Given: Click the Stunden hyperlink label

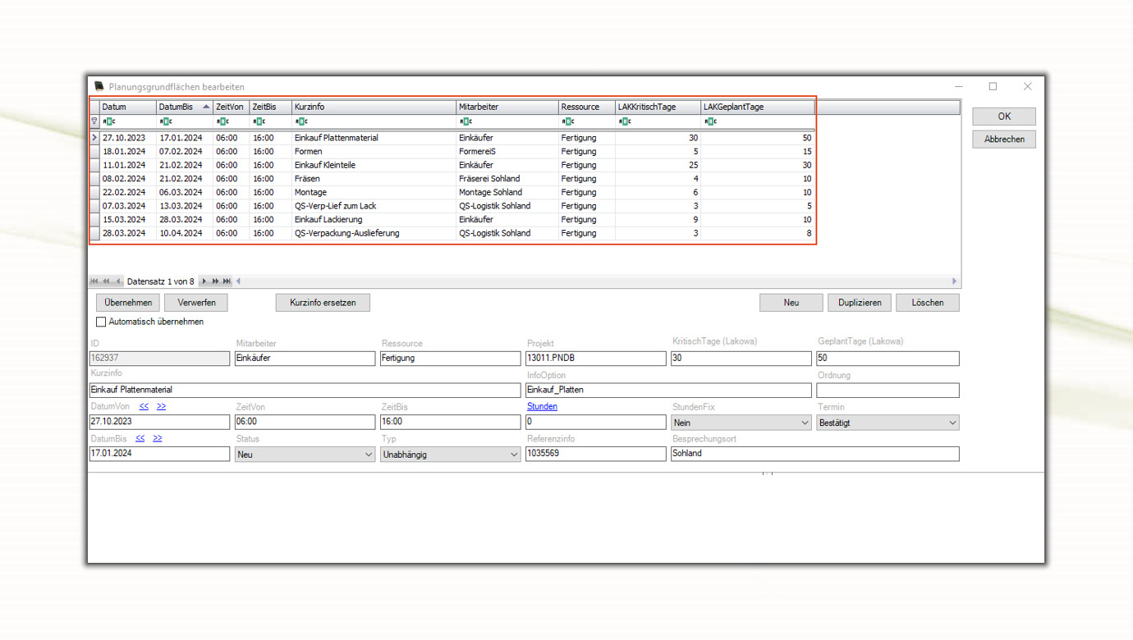Looking at the screenshot, I should click(x=542, y=407).
